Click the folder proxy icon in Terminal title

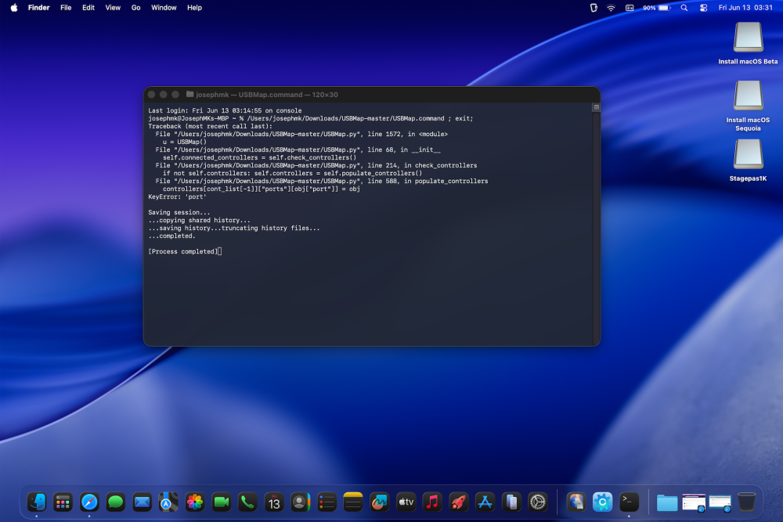[x=189, y=94]
